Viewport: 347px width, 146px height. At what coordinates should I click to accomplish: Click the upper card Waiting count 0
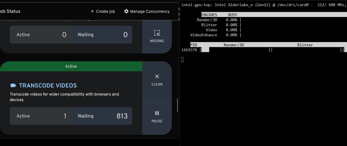pos(125,35)
